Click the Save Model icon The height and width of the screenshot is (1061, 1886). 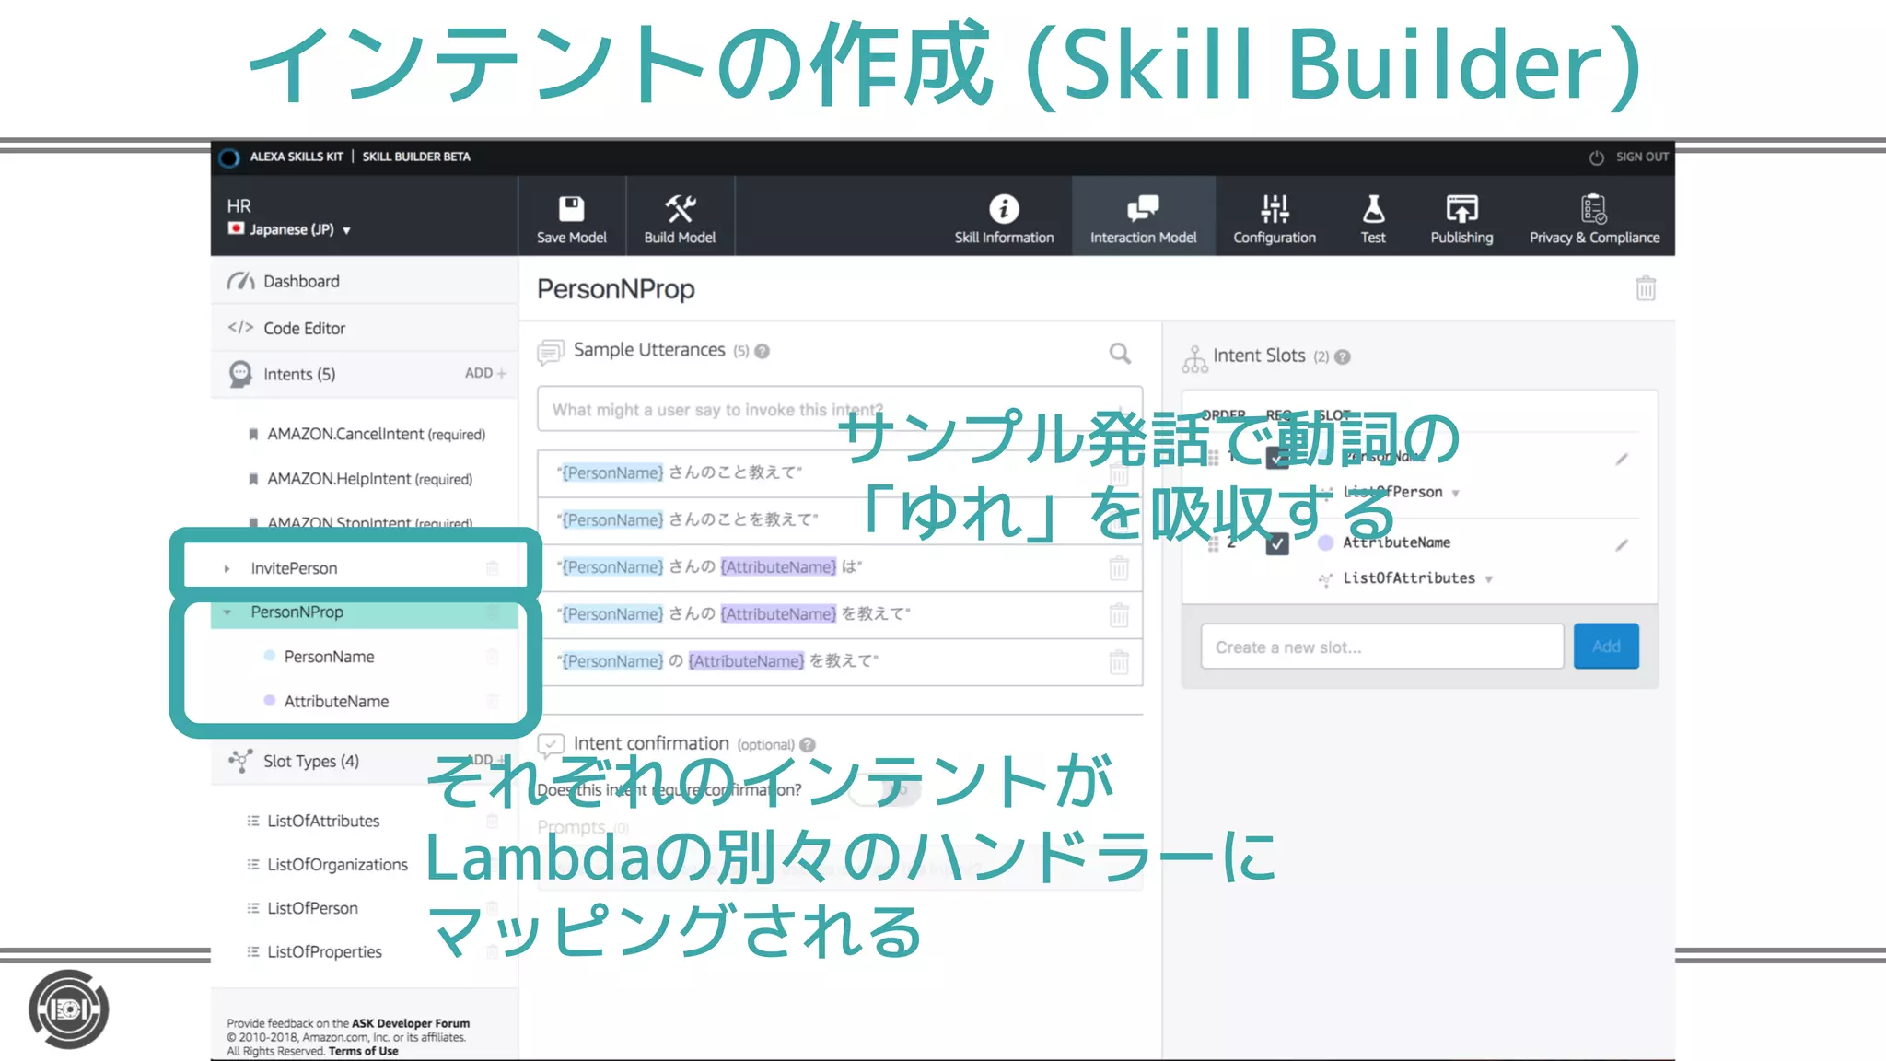[x=571, y=208]
